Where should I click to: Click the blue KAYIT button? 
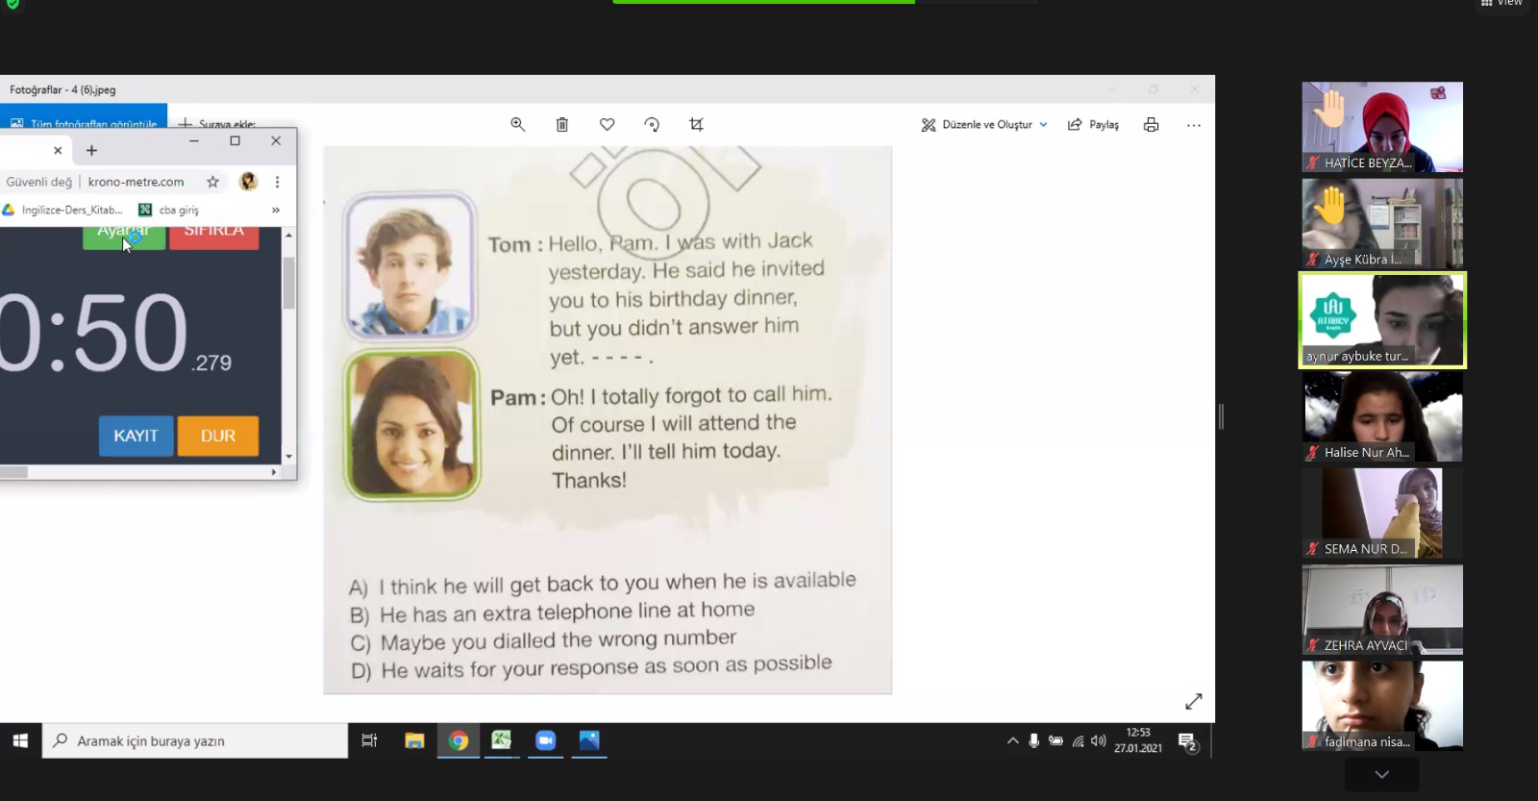click(136, 436)
